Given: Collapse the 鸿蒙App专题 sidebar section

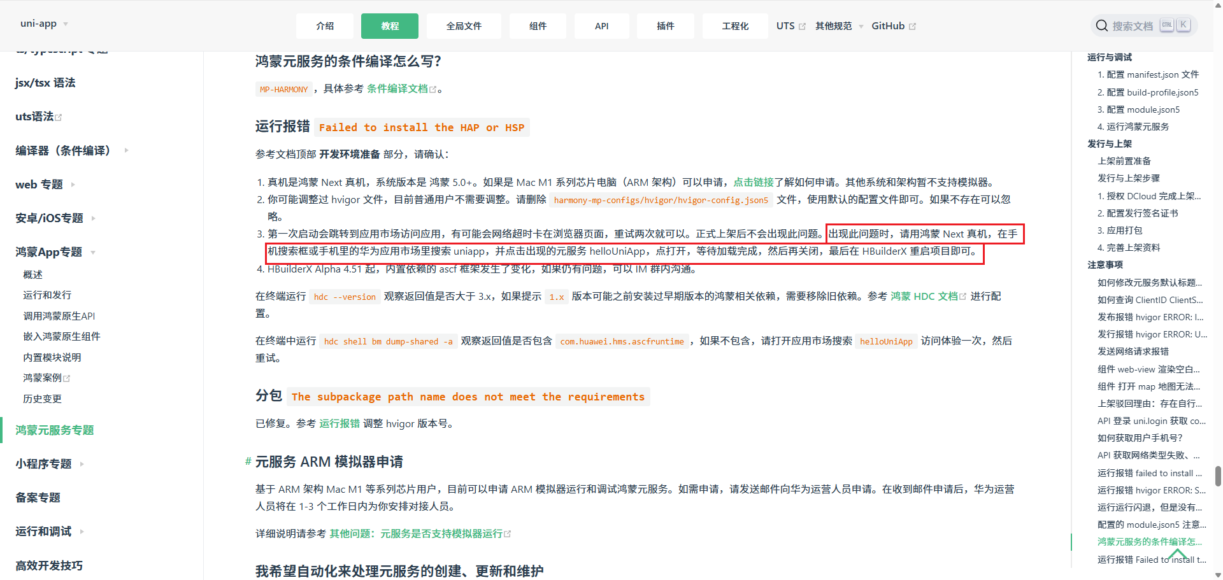Looking at the screenshot, I should coord(55,252).
